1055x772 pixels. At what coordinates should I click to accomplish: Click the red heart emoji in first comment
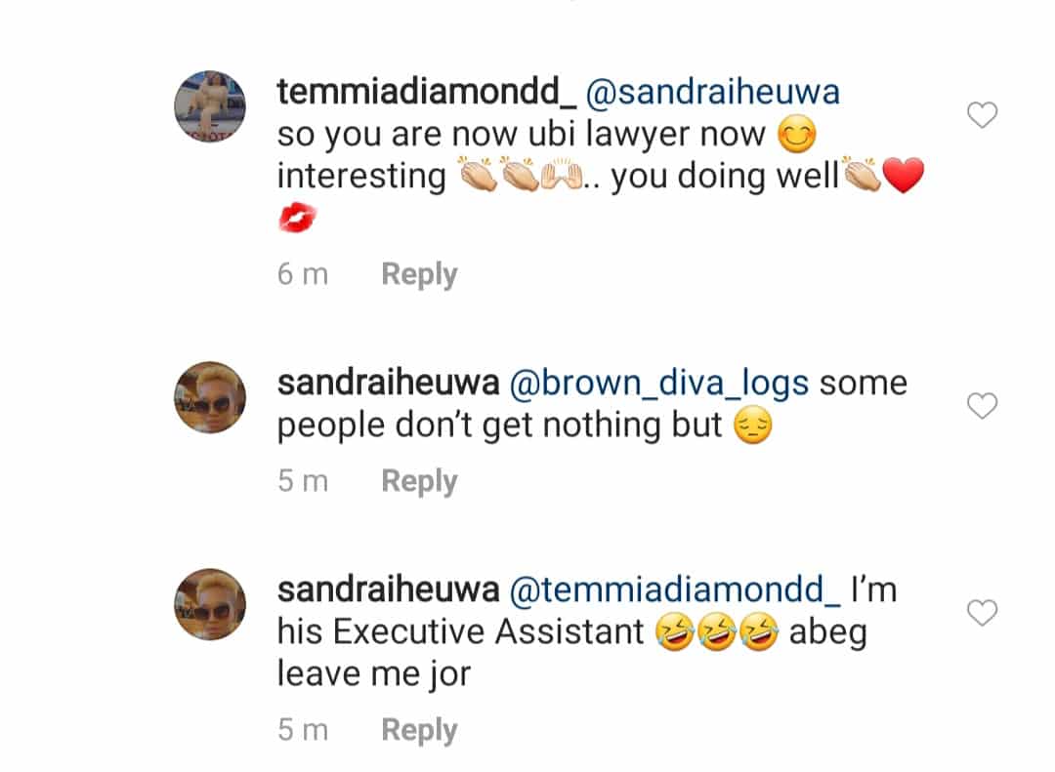(903, 175)
